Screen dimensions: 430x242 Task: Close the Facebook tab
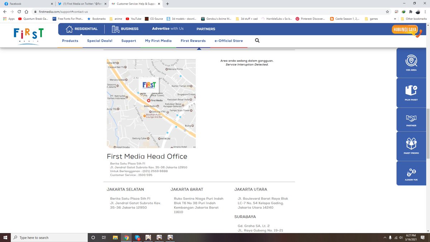(51, 4)
